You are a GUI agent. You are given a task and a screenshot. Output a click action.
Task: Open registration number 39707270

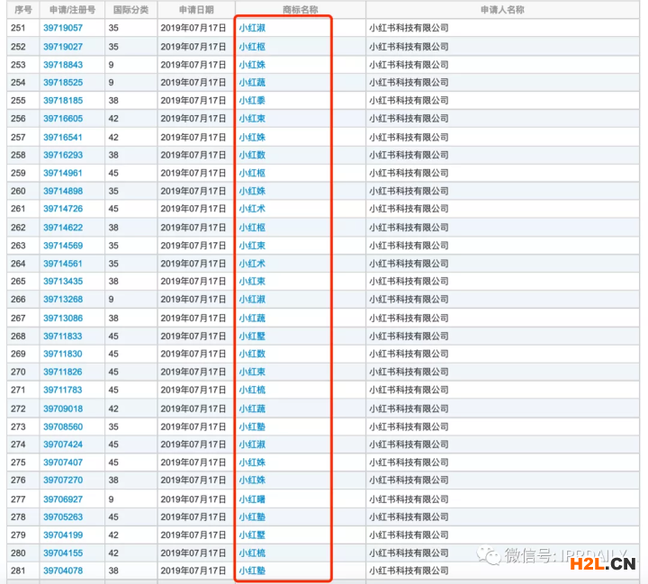pos(63,481)
